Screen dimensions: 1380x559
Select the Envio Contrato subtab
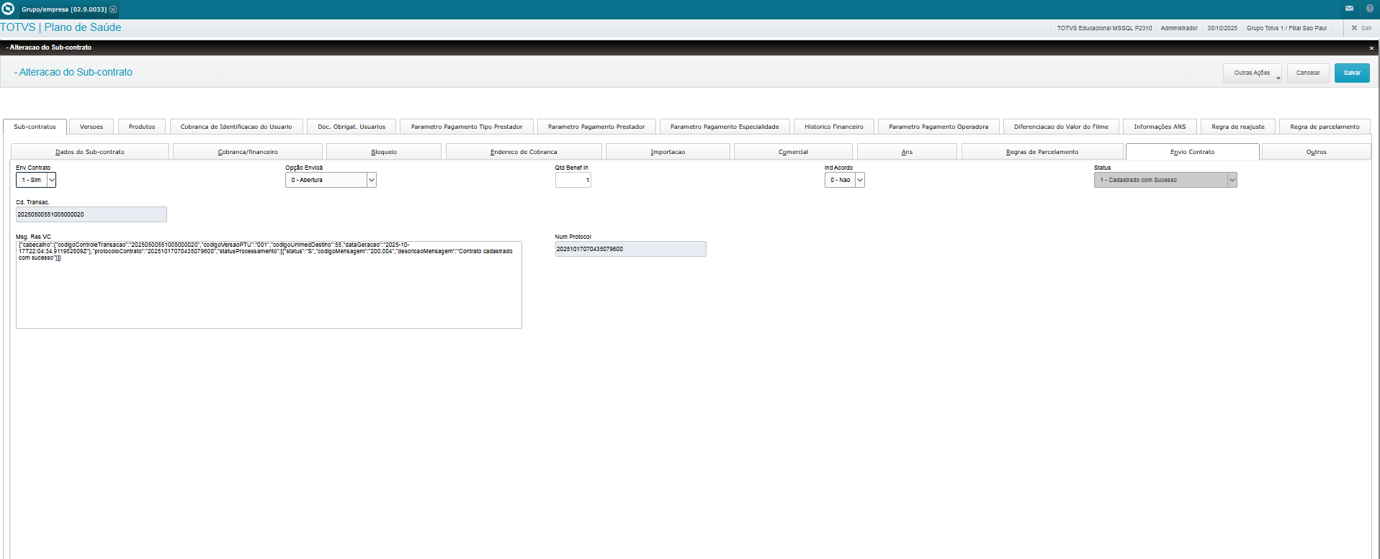[x=1193, y=152]
